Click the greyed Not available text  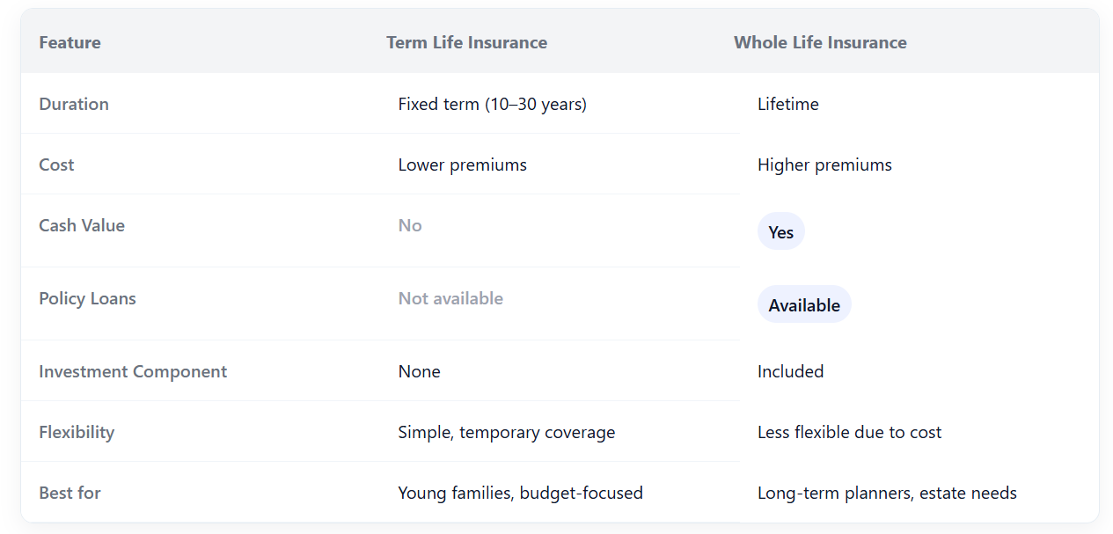pos(450,298)
